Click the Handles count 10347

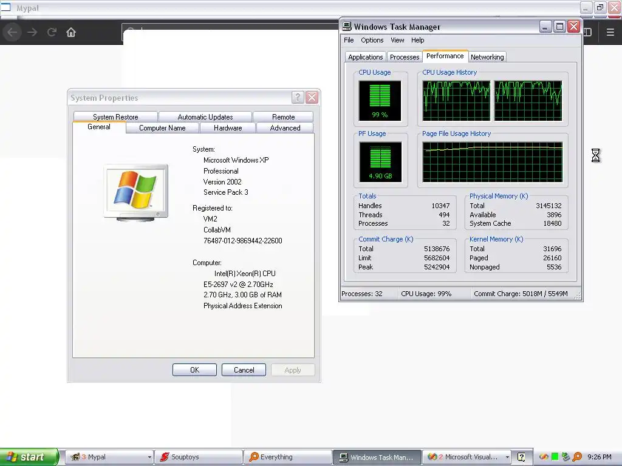click(440, 206)
